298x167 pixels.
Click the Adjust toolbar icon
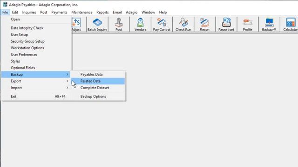[x=76, y=25]
